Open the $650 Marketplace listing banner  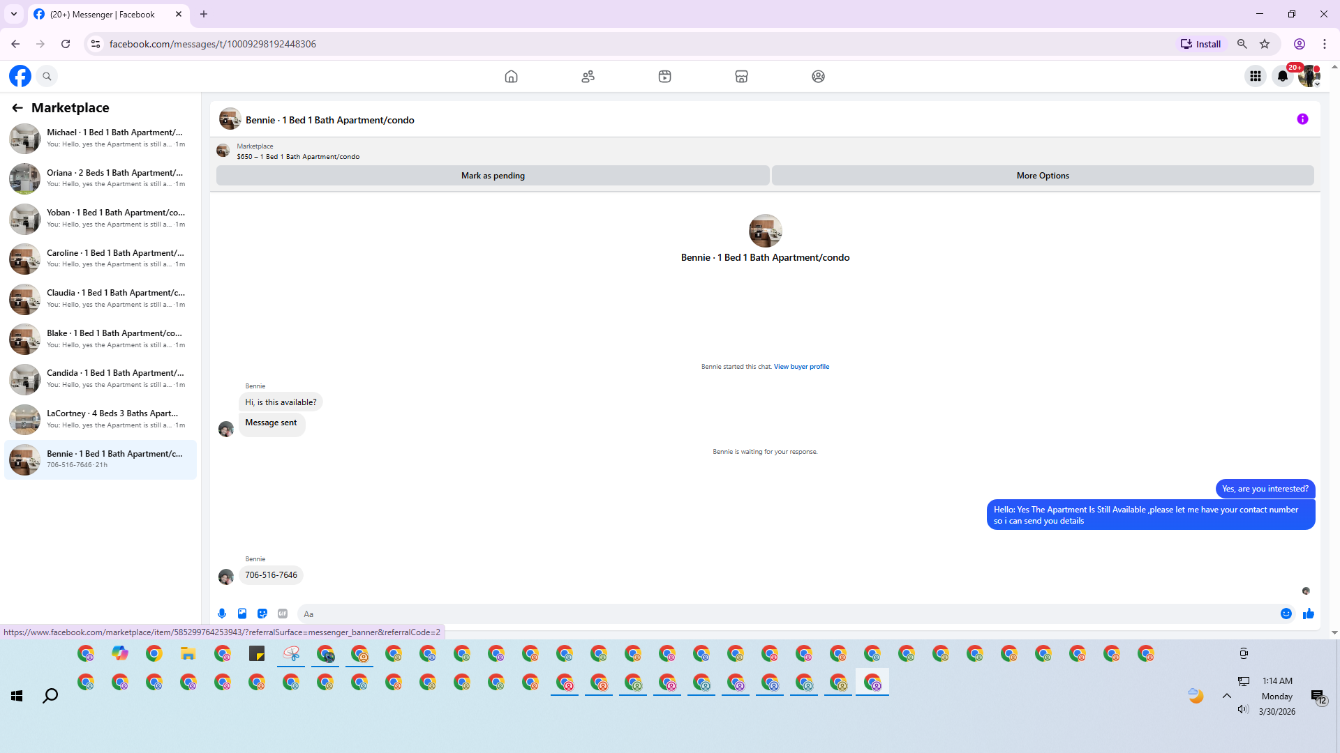point(298,151)
